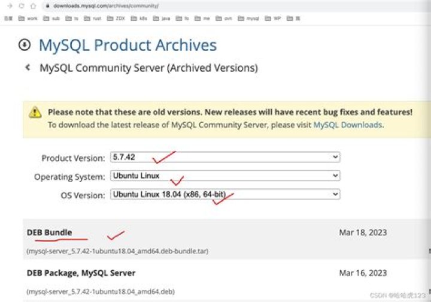The height and width of the screenshot is (302, 431).
Task: Click the Mar 16, 2023 date
Action: point(363,273)
